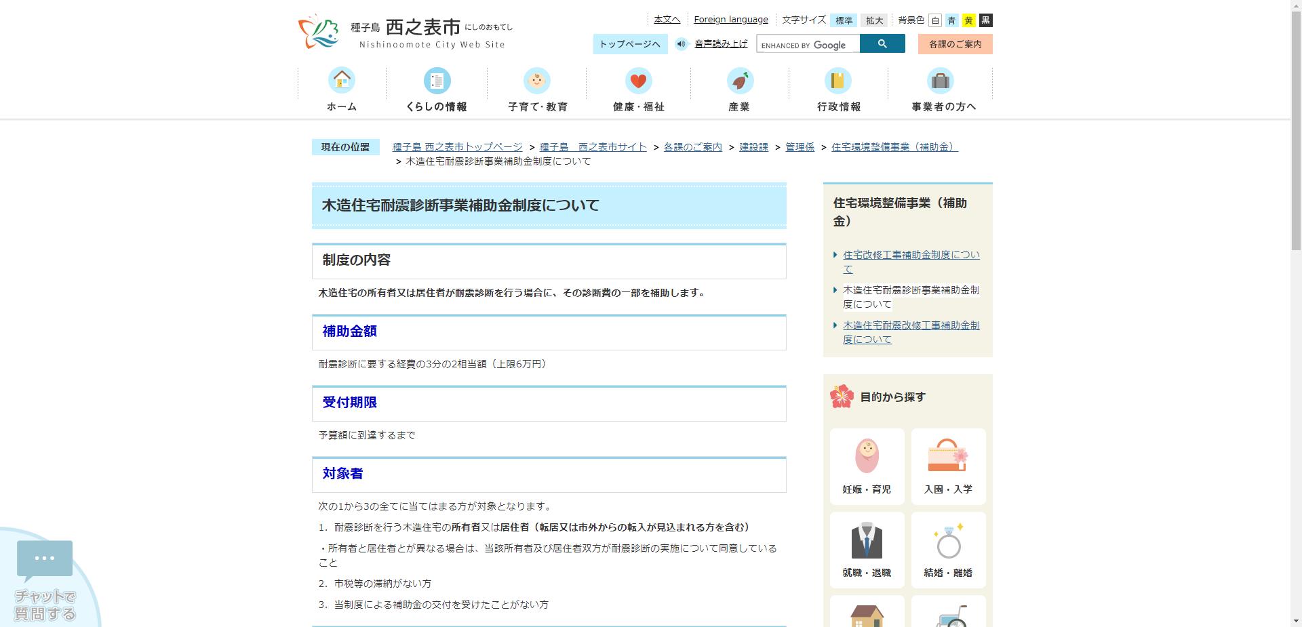
Task: Change background color to 黒
Action: pos(985,20)
